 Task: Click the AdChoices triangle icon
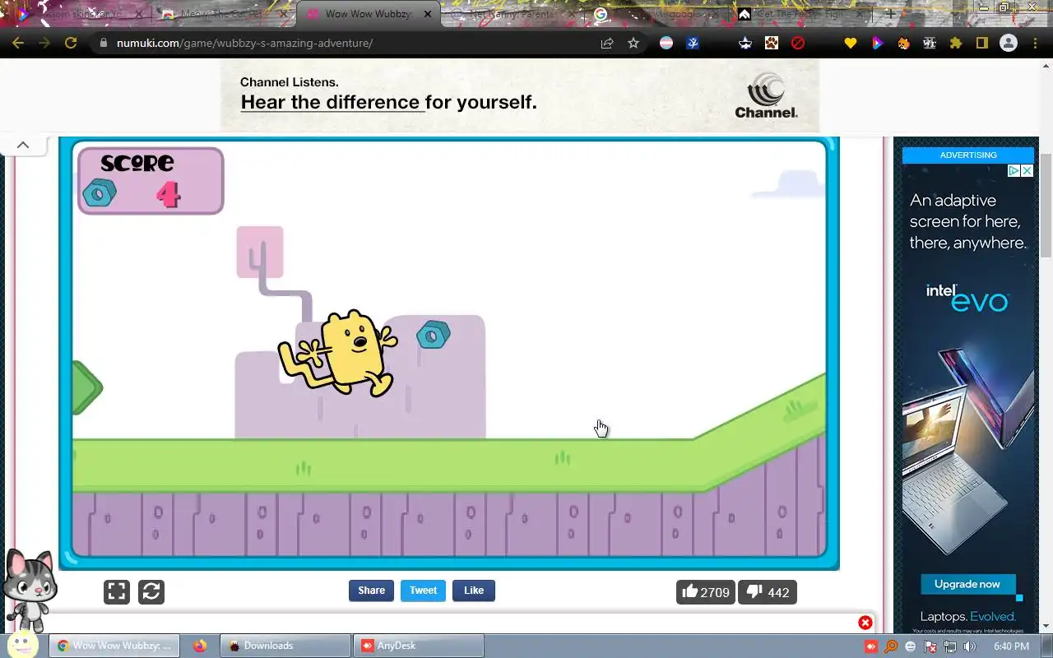click(1014, 171)
